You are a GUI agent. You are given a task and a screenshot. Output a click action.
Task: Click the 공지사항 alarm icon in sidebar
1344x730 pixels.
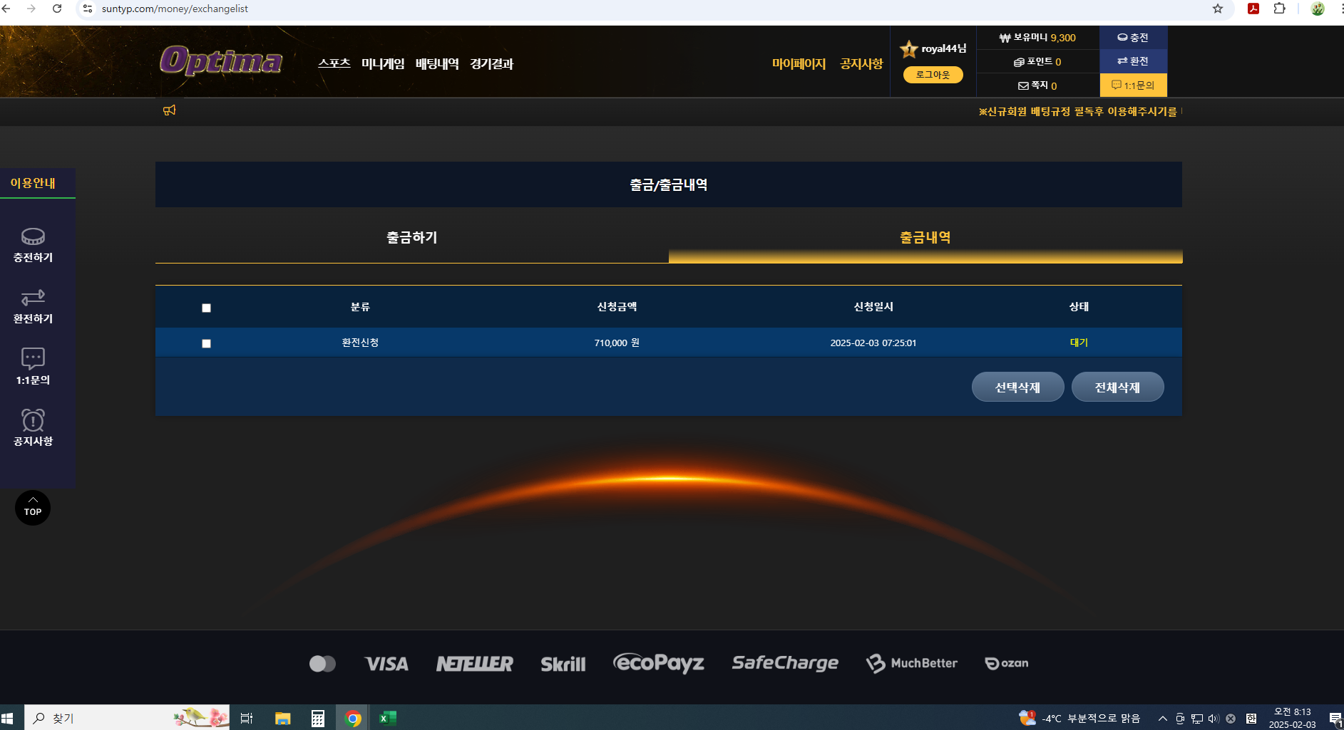[x=33, y=420]
